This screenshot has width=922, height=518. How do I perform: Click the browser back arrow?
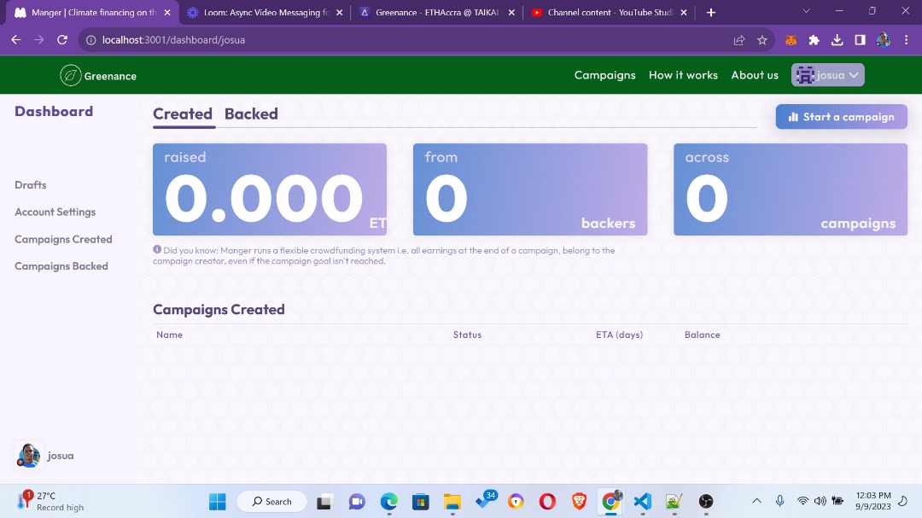click(x=16, y=40)
